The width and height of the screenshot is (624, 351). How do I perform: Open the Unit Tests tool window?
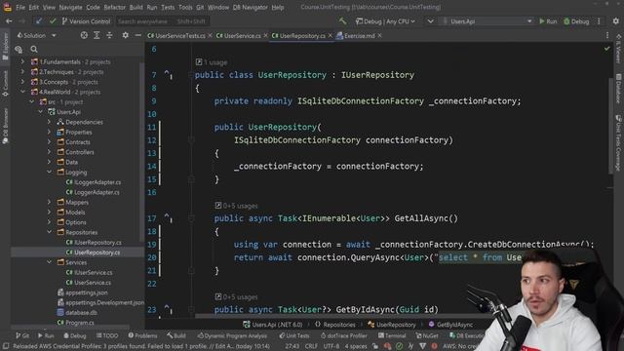coord(294,335)
